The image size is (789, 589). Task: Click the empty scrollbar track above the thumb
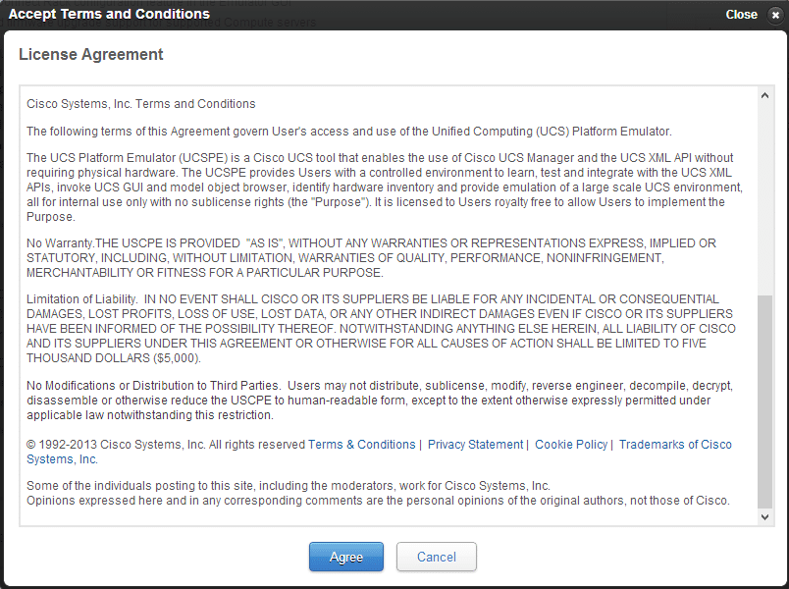tap(765, 196)
